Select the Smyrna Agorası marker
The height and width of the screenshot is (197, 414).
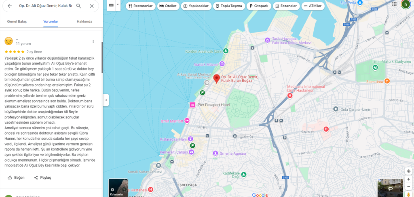click(216, 153)
